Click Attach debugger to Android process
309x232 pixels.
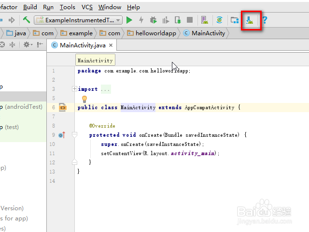tap(178, 20)
